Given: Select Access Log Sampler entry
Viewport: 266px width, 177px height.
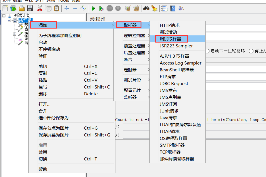Looking at the screenshot, I should tap(177, 63).
